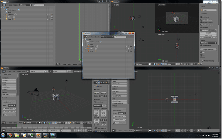Open Render menu in Blender info header
This screenshot has height=139, width=222.
point(19,72)
